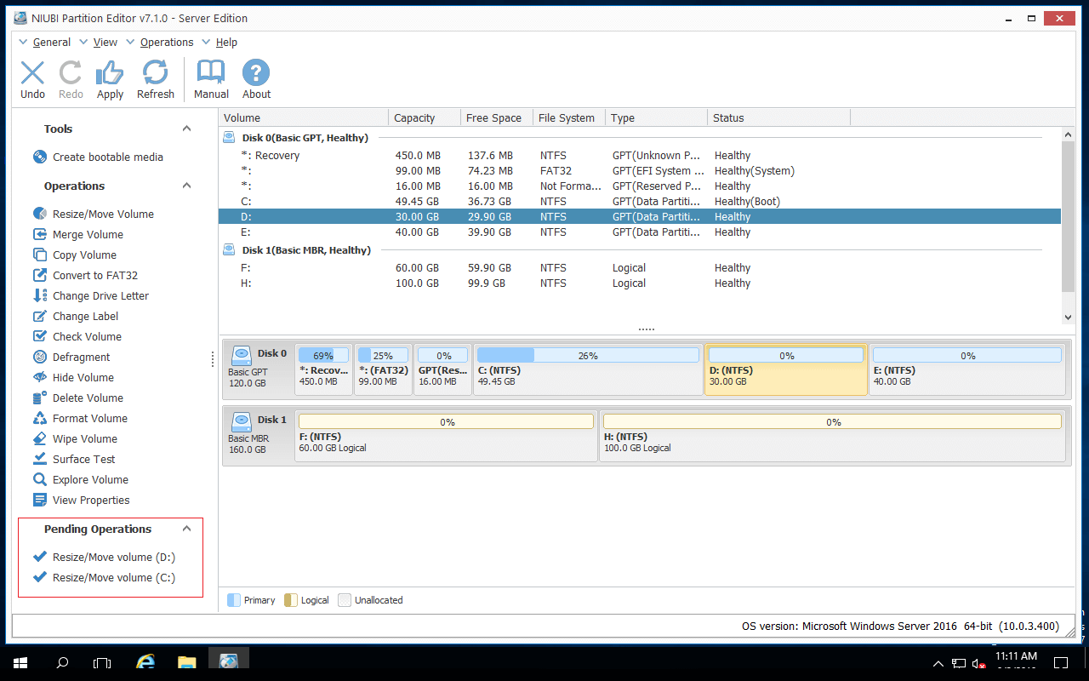Screen dimensions: 1089x681
Task: Select the Recovery volume row
Action: (640, 155)
